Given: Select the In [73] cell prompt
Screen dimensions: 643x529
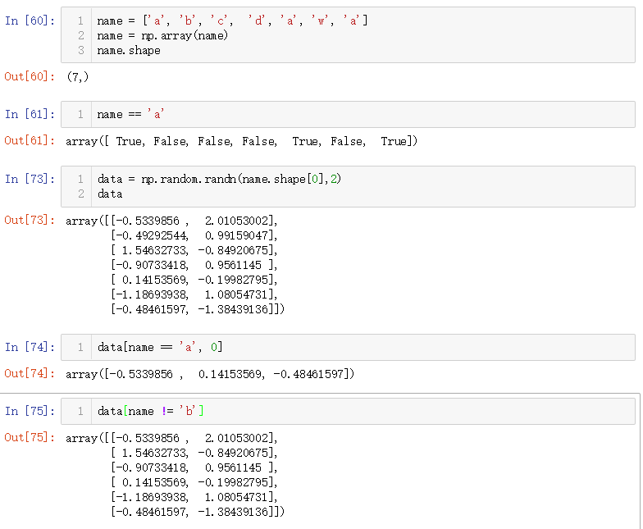Looking at the screenshot, I should click(30, 179).
